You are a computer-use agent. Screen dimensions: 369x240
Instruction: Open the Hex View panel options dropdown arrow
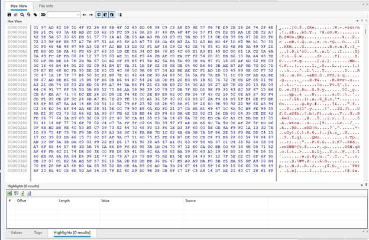[357, 21]
